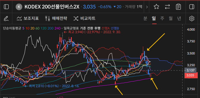Select the pen drawing tool
This screenshot has height=98, width=200.
click(x=6, y=19)
